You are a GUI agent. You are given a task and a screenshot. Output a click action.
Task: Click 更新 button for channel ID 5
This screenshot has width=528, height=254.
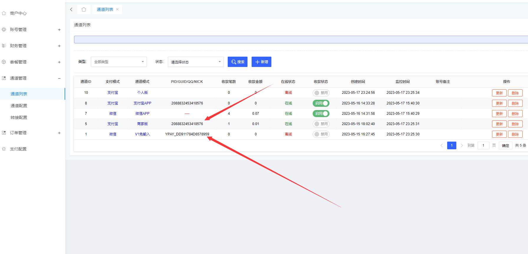[499, 124]
